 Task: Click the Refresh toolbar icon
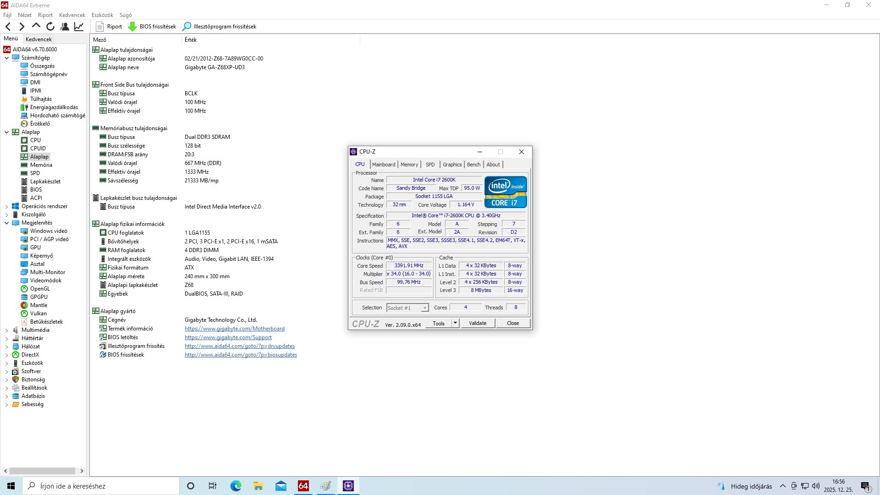(x=50, y=27)
